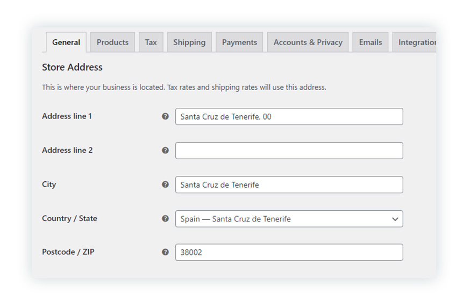Open the Tax tab
470x302 pixels.
point(151,42)
